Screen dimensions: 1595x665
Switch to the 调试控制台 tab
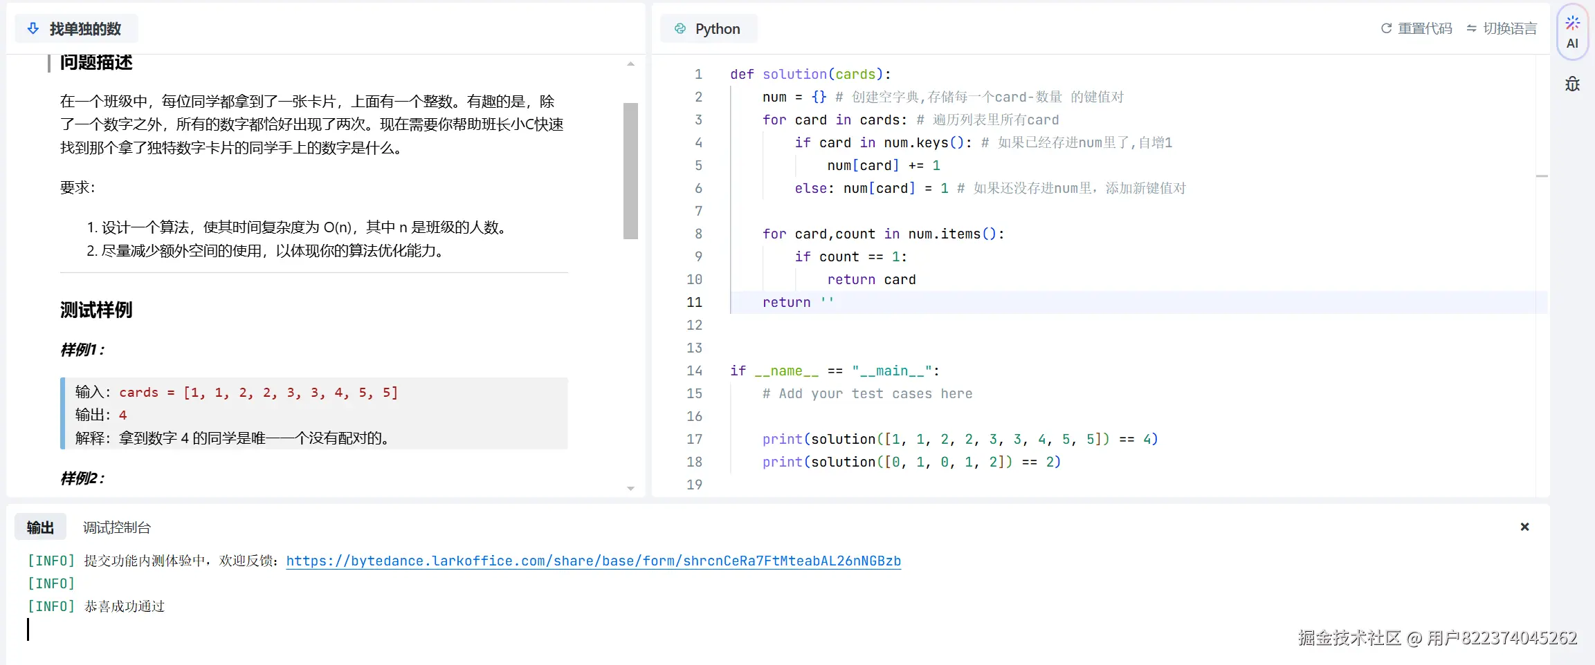coord(116,527)
